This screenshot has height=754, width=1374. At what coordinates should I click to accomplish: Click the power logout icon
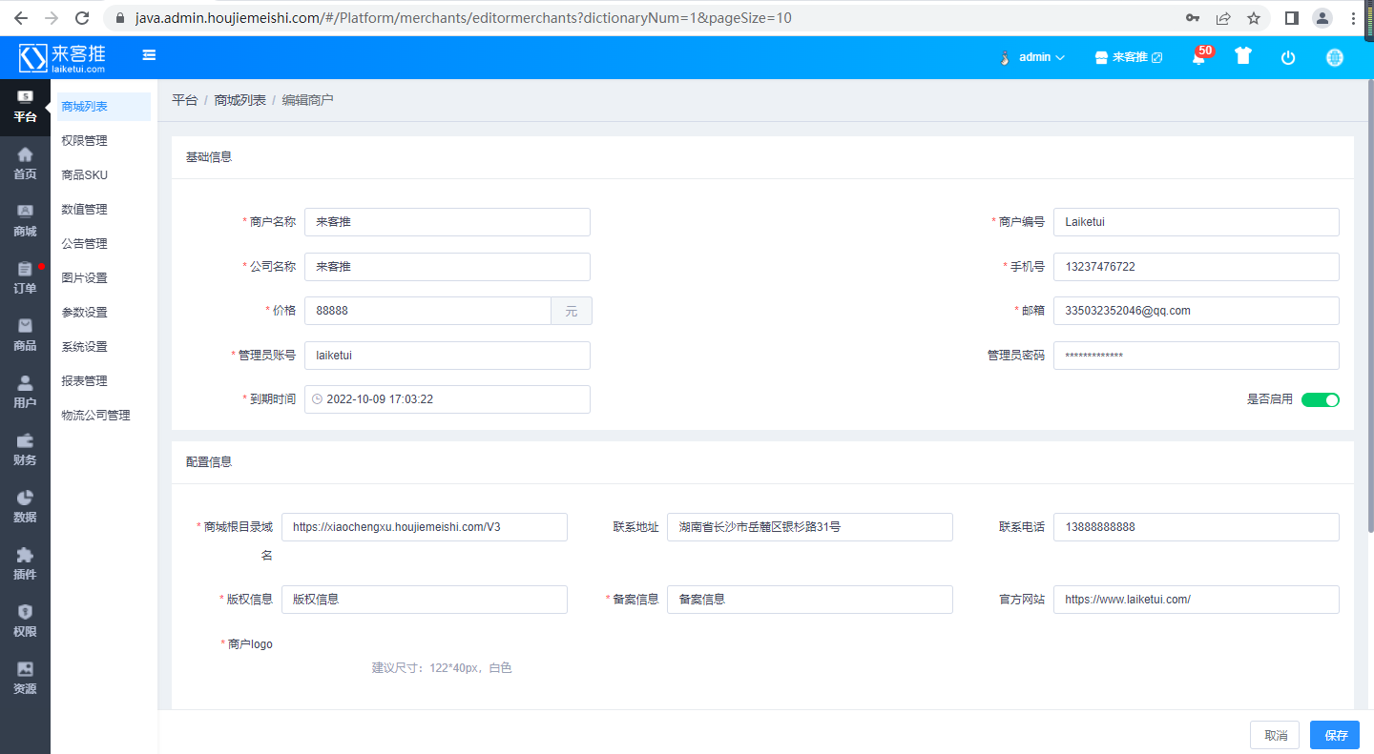click(1288, 57)
